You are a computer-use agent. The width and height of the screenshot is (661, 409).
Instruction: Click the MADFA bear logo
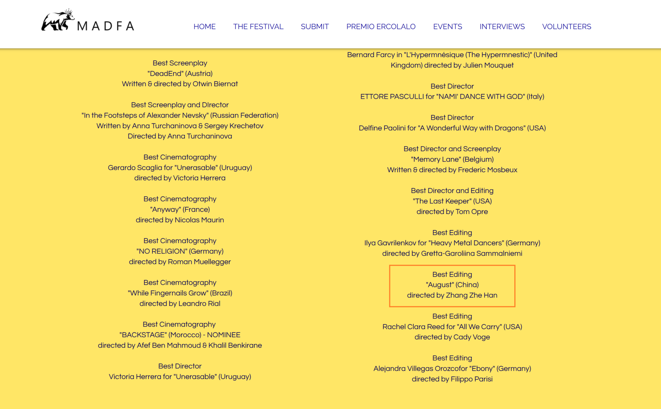pyautogui.click(x=58, y=20)
